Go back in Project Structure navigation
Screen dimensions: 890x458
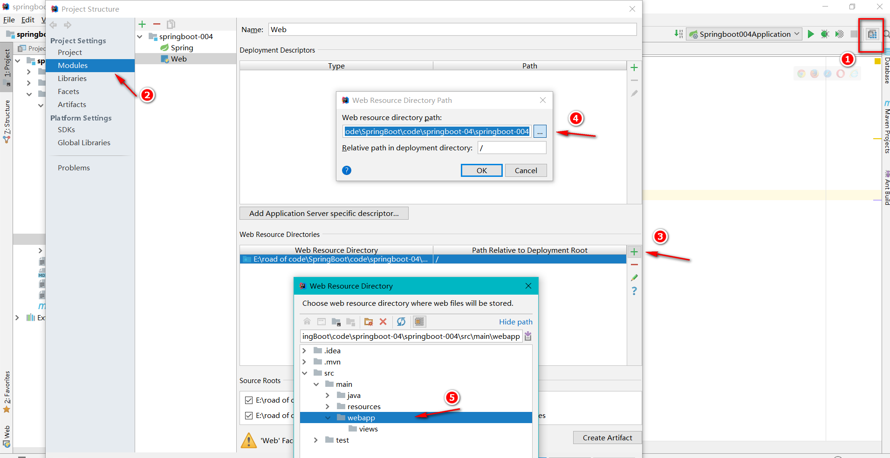coord(54,25)
